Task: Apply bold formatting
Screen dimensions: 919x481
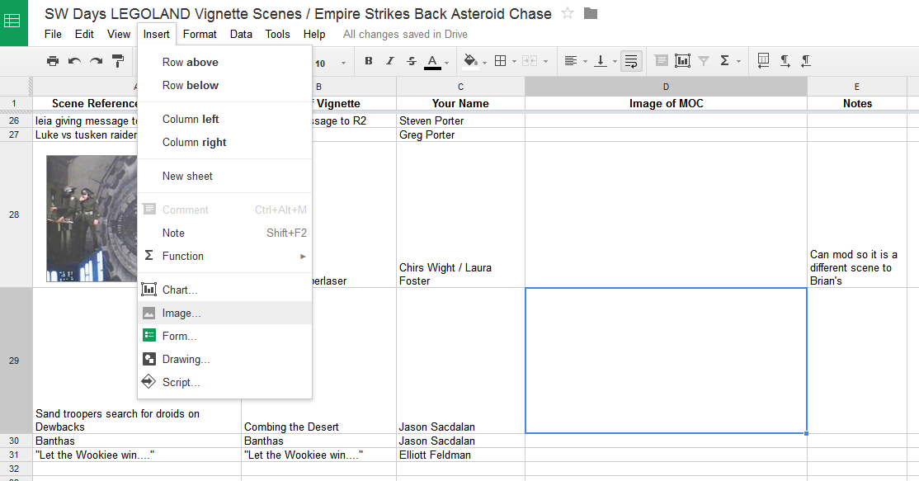Action: 369,61
